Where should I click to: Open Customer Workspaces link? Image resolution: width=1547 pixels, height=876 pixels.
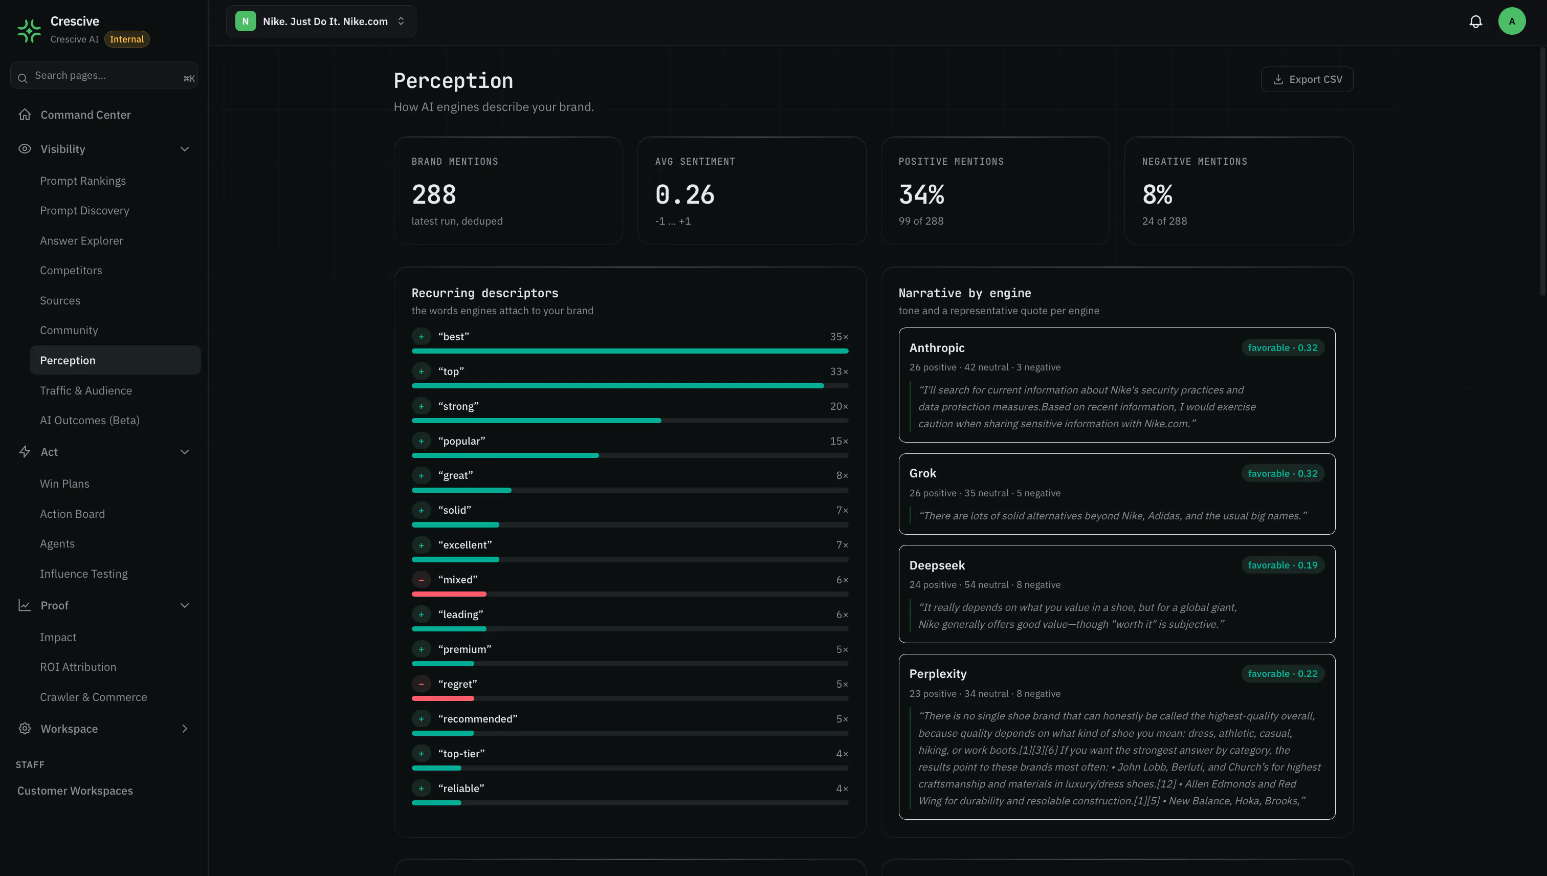pyautogui.click(x=75, y=791)
